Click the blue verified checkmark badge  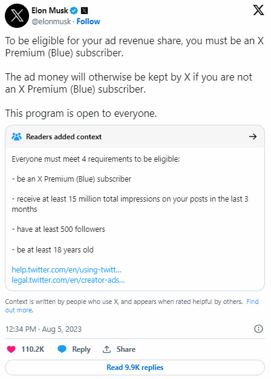point(74,11)
